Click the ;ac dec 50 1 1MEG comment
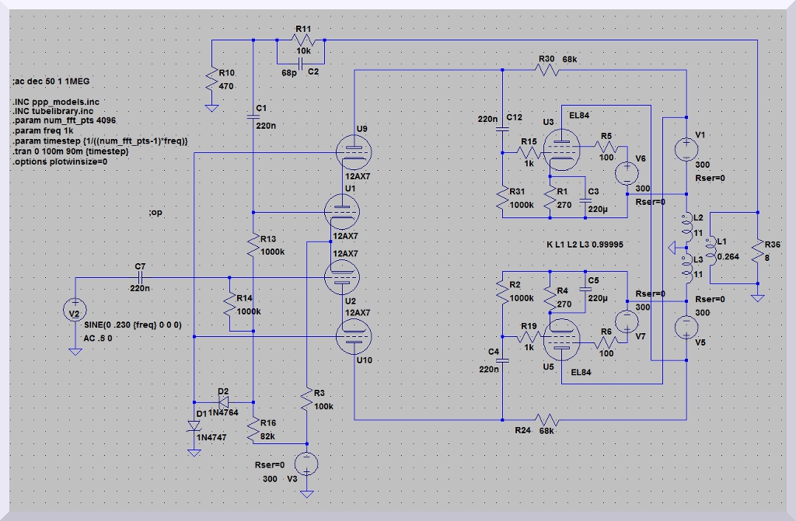 pyautogui.click(x=55, y=81)
